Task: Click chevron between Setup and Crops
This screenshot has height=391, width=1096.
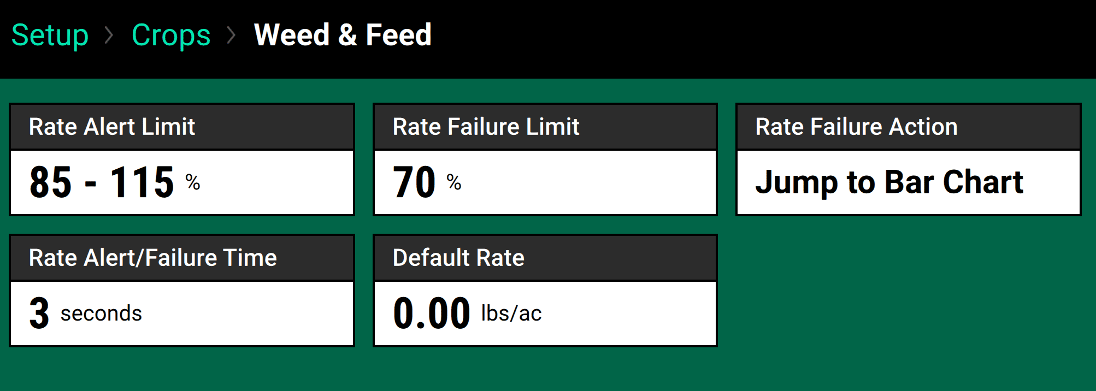Action: (x=109, y=35)
